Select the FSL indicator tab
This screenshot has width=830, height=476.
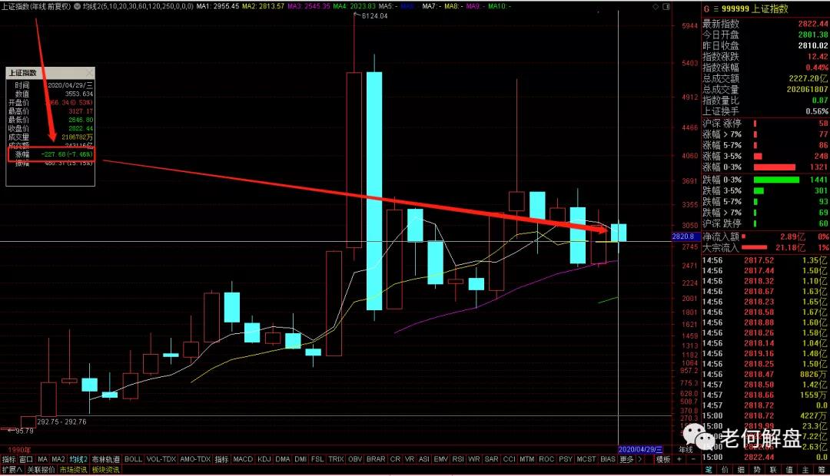point(317,459)
